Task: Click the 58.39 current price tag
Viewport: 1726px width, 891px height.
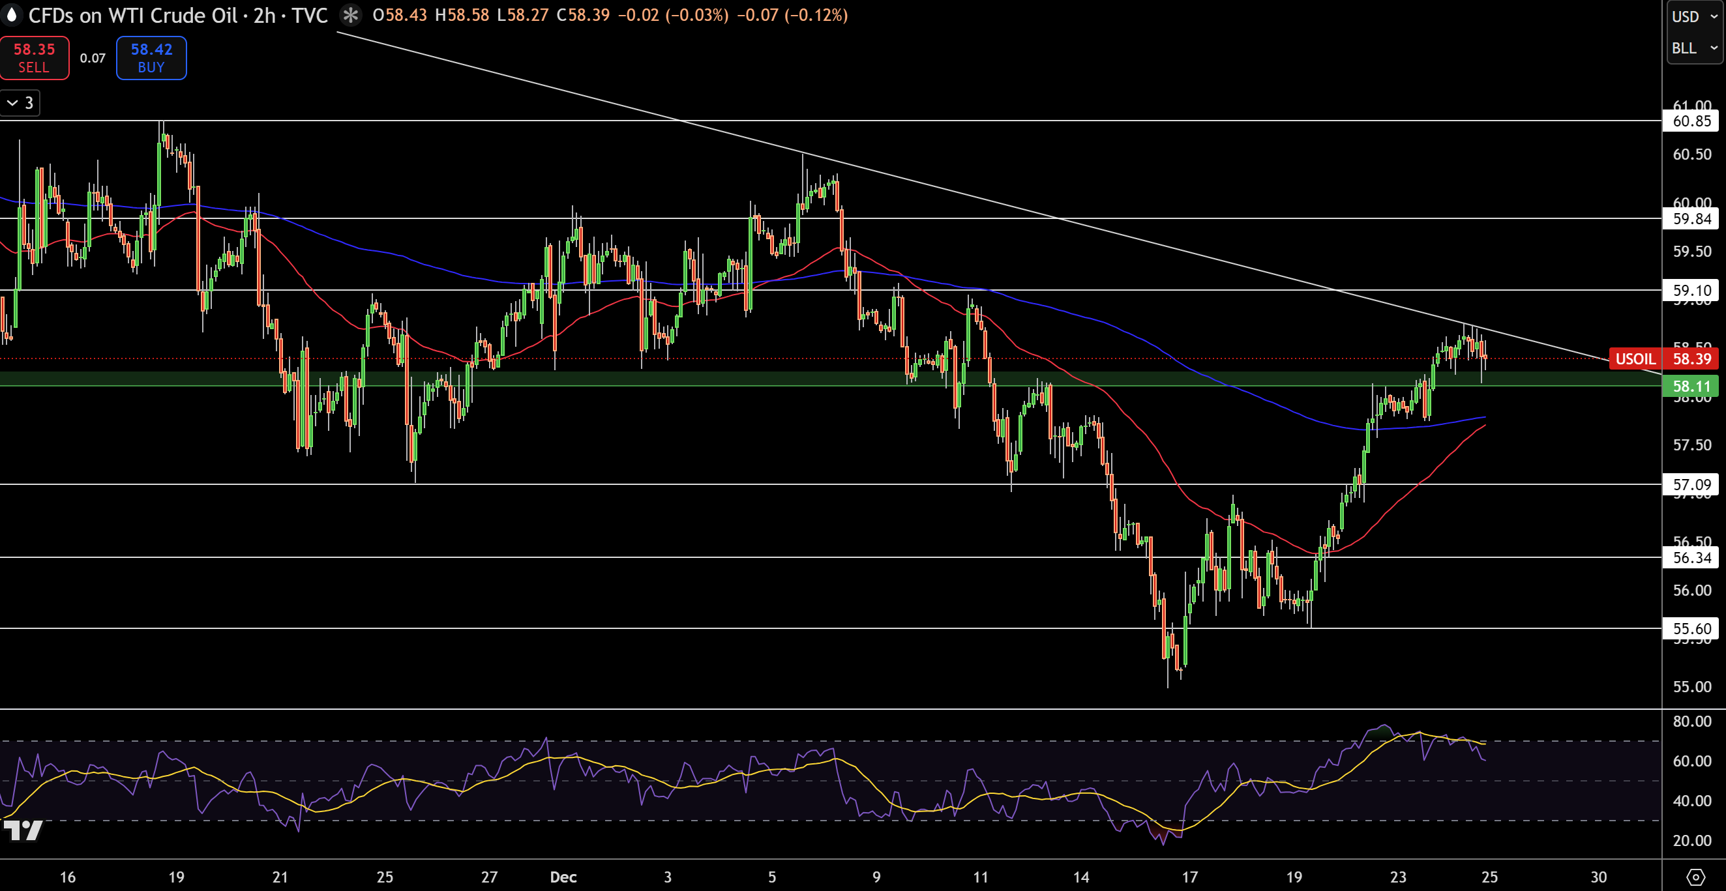Action: [1691, 359]
